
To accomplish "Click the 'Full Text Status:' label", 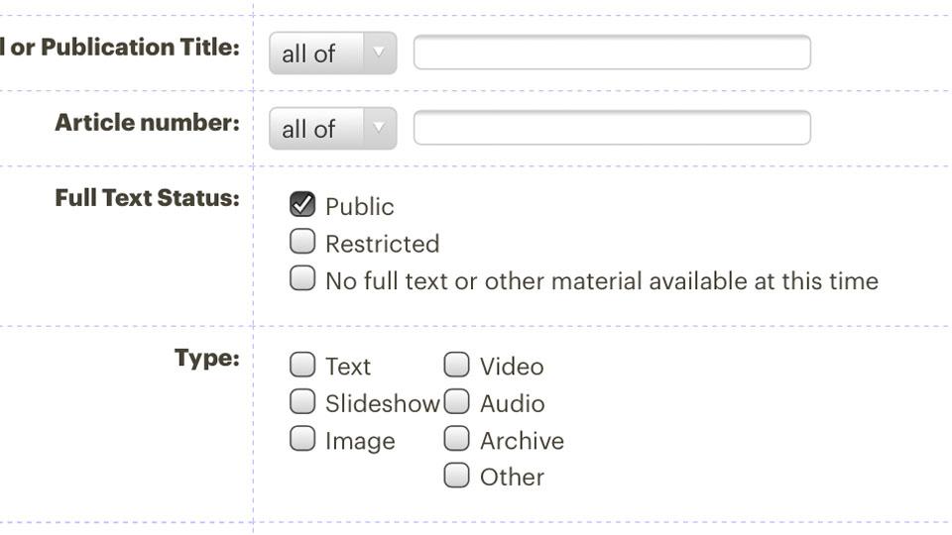I will tap(147, 198).
